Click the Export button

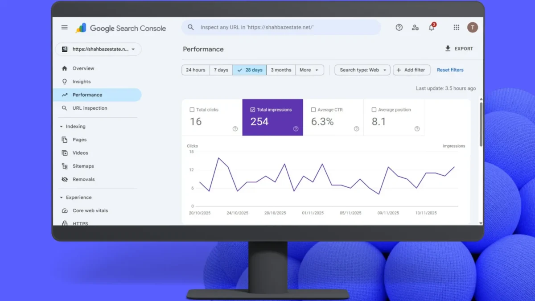tap(459, 49)
